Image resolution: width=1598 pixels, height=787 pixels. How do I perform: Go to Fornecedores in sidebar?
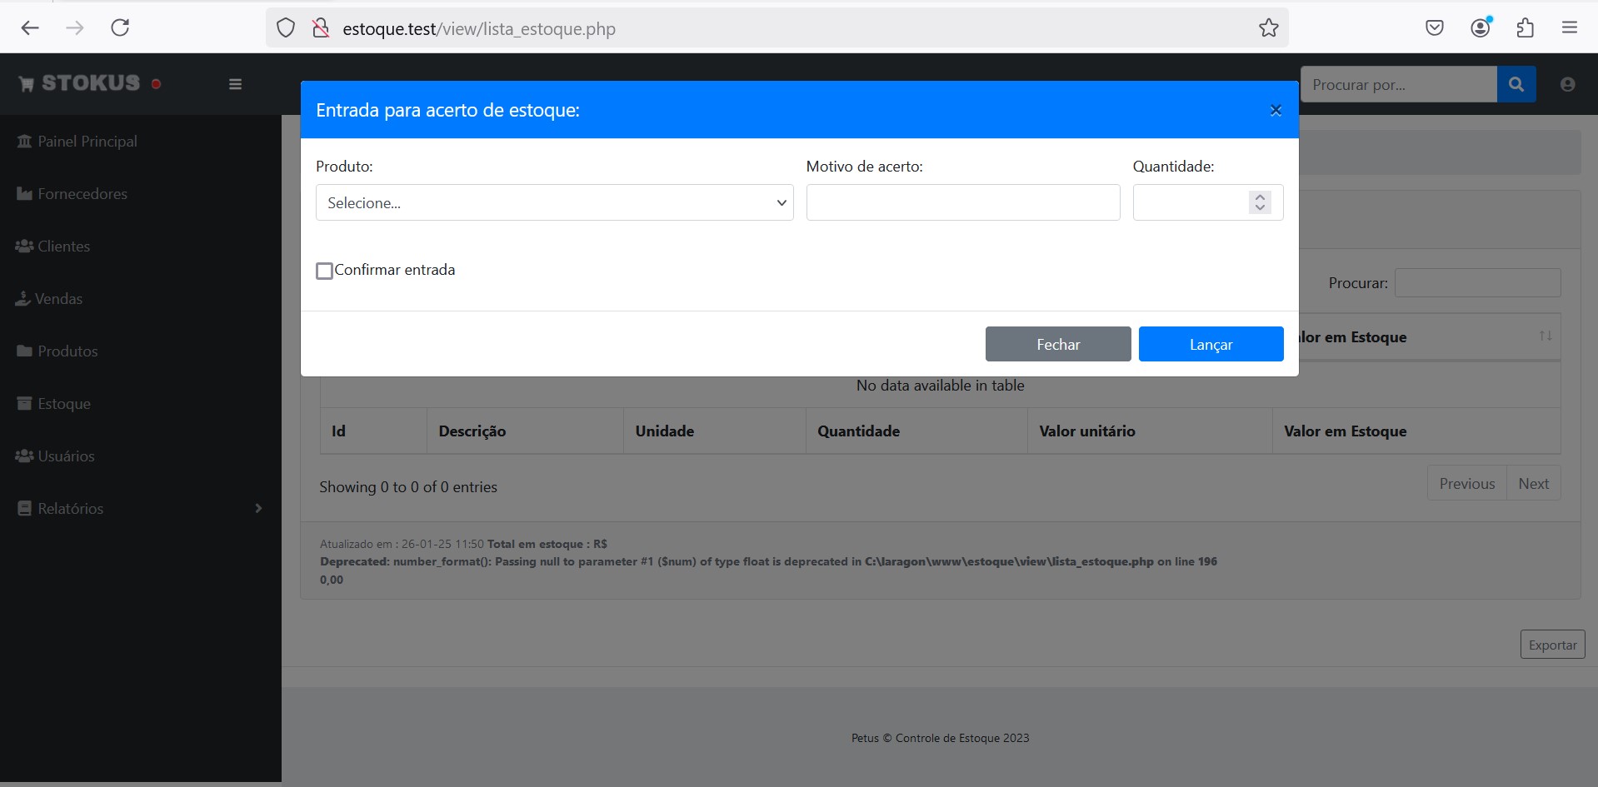tap(82, 194)
